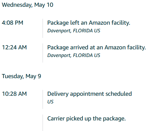Select 'Carrier picked up the package' status

pos(87,119)
